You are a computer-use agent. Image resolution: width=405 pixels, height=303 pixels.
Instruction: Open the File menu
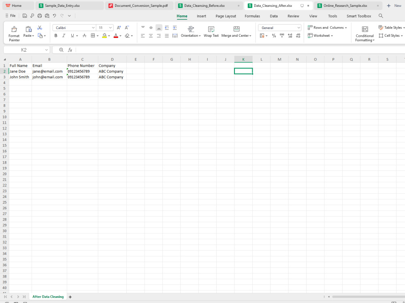pos(11,16)
